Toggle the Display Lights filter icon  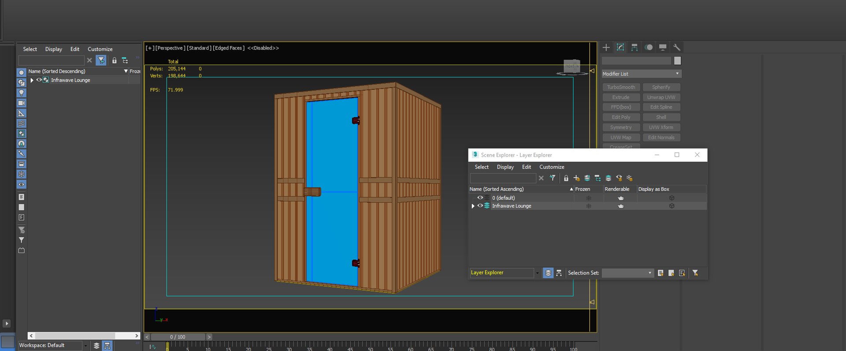[x=21, y=93]
